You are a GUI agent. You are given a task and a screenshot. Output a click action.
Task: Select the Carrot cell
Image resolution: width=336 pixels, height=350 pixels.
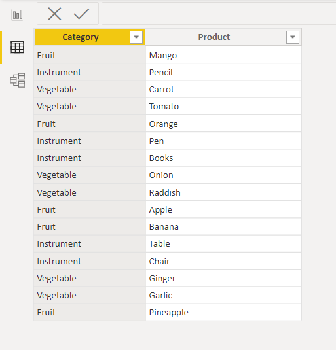[223, 89]
